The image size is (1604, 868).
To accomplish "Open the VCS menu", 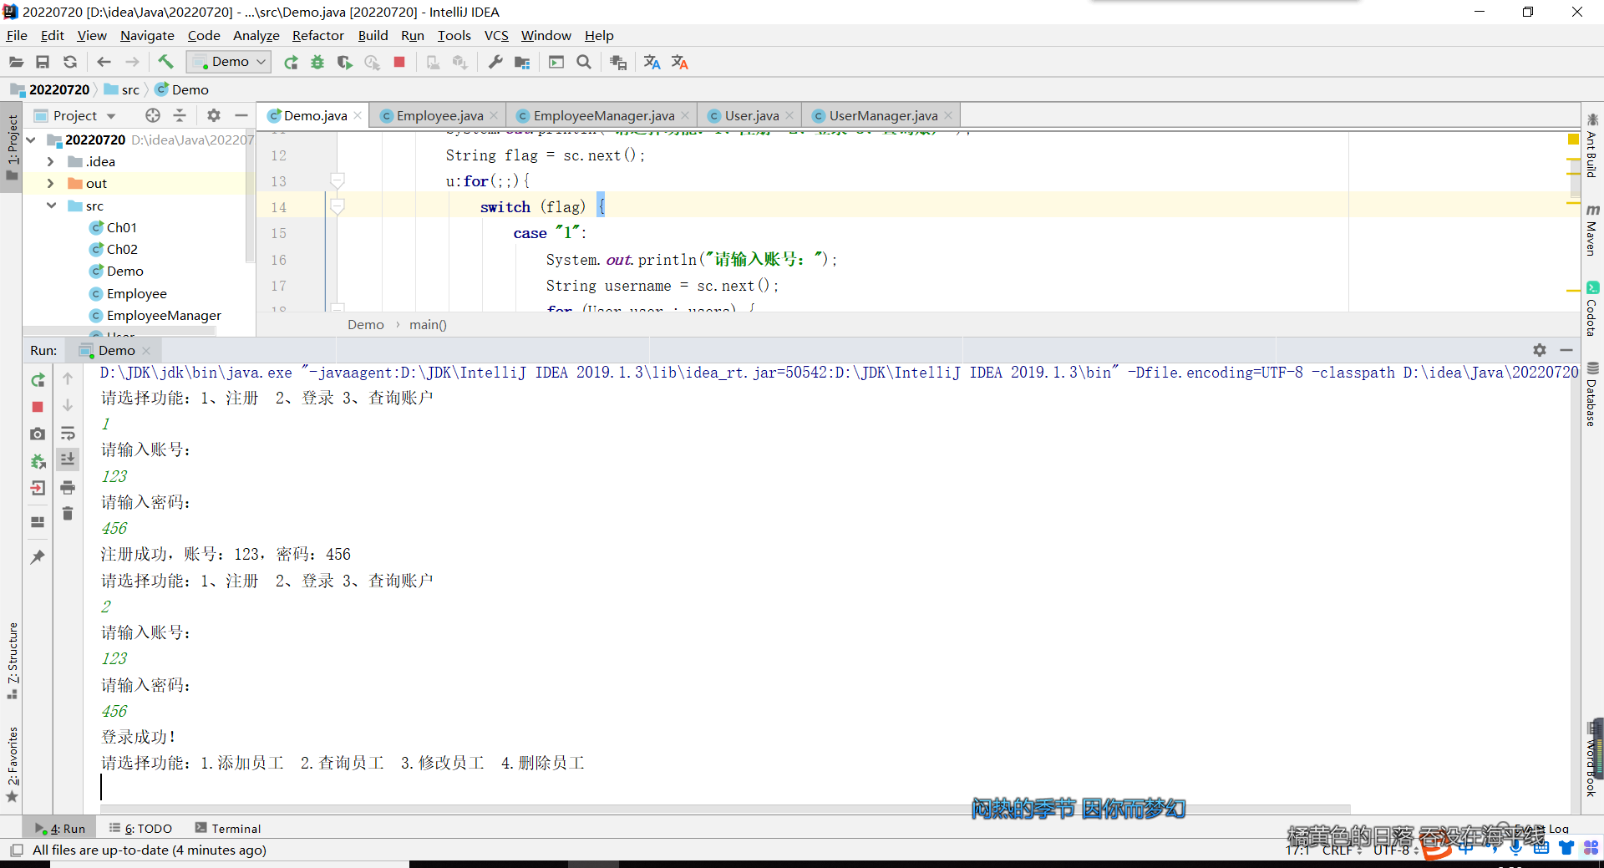I will (496, 35).
